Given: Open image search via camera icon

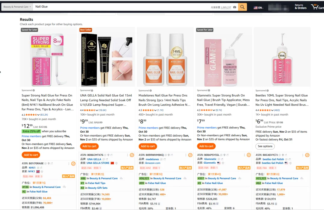Looking at the screenshot, I should (235, 7).
